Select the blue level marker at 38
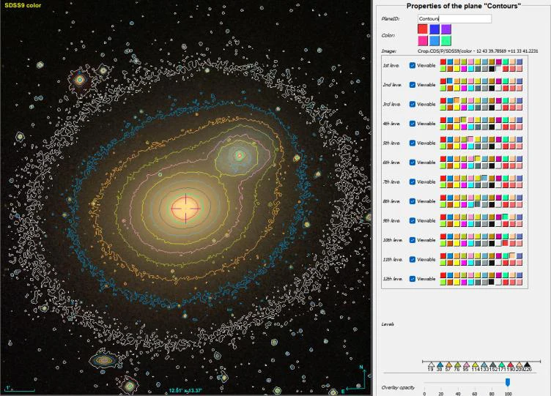 [x=440, y=365]
